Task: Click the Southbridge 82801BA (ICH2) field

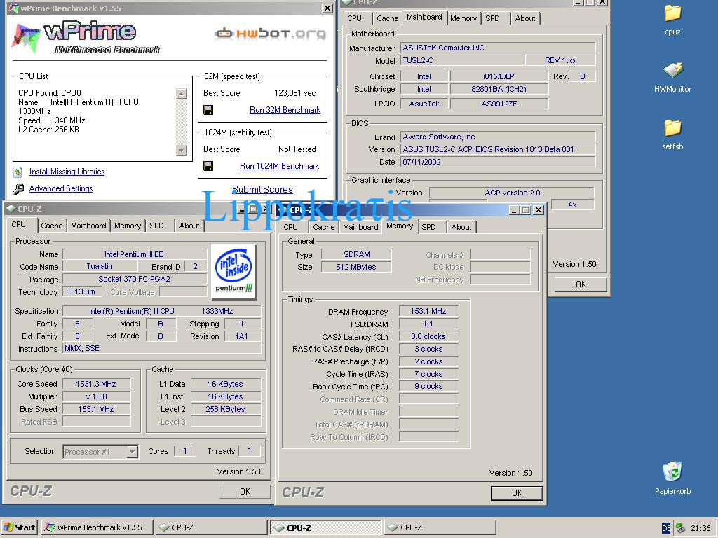Action: point(499,89)
